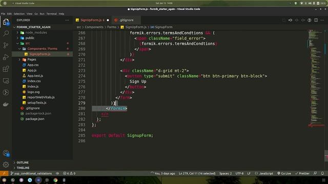Screen dimensions: 328x184
Task: Open the Source Control view
Action: click(x=6, y=45)
